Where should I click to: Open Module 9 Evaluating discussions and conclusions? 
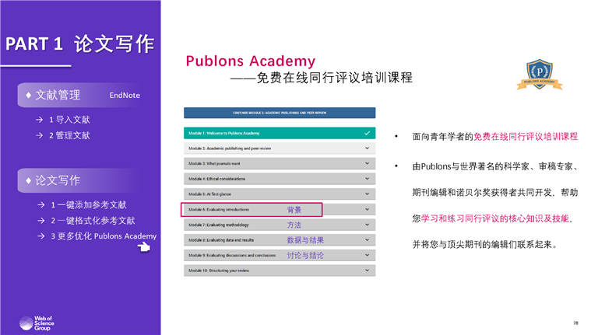click(280, 255)
